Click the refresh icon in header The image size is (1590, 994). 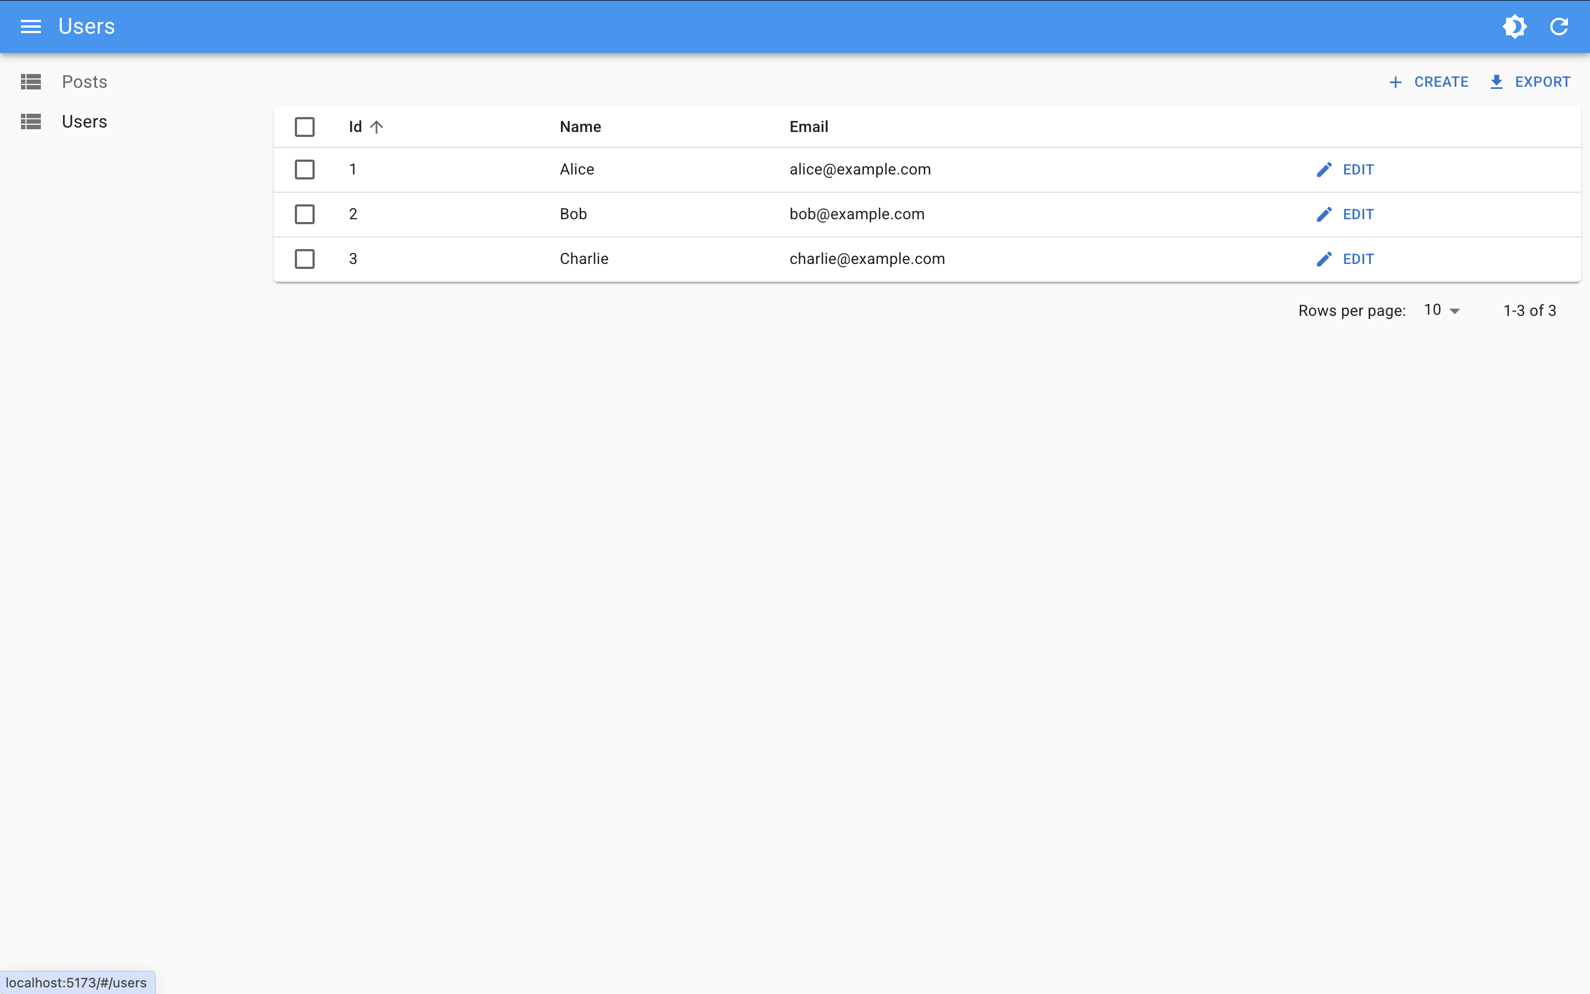click(1559, 27)
